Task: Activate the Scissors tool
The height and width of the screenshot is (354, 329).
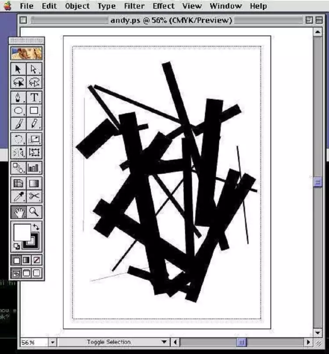Action: click(x=34, y=197)
